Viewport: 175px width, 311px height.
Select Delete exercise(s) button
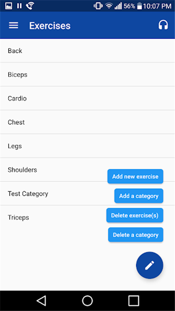(135, 215)
